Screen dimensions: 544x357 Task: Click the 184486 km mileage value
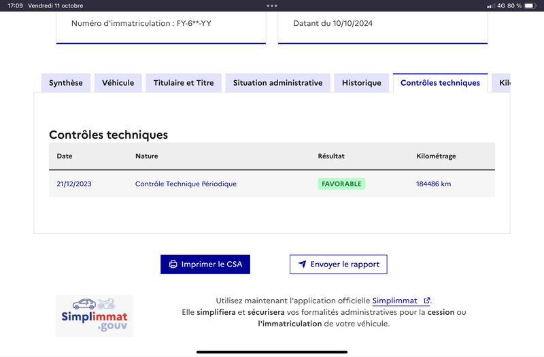click(x=433, y=184)
